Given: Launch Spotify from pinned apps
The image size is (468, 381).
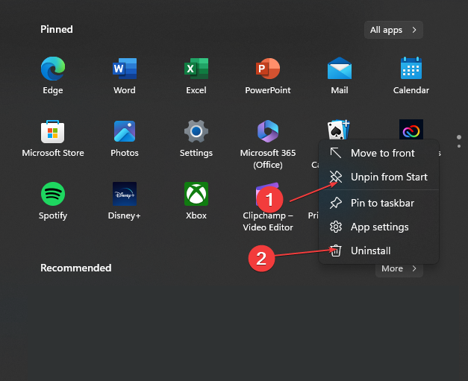Looking at the screenshot, I should point(53,195).
